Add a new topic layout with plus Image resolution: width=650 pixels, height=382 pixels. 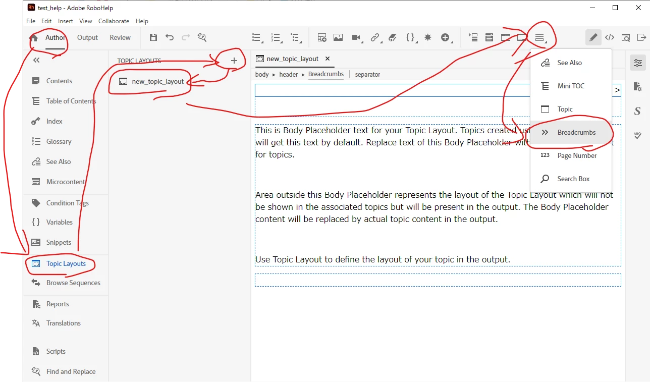pos(234,61)
